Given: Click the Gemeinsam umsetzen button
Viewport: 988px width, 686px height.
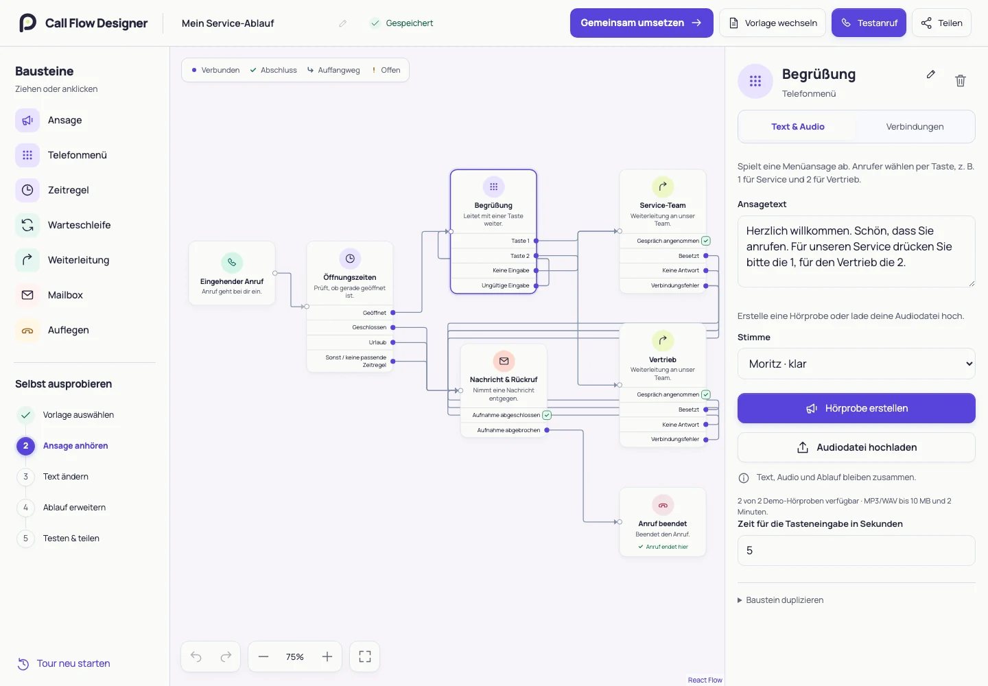Looking at the screenshot, I should 642,23.
